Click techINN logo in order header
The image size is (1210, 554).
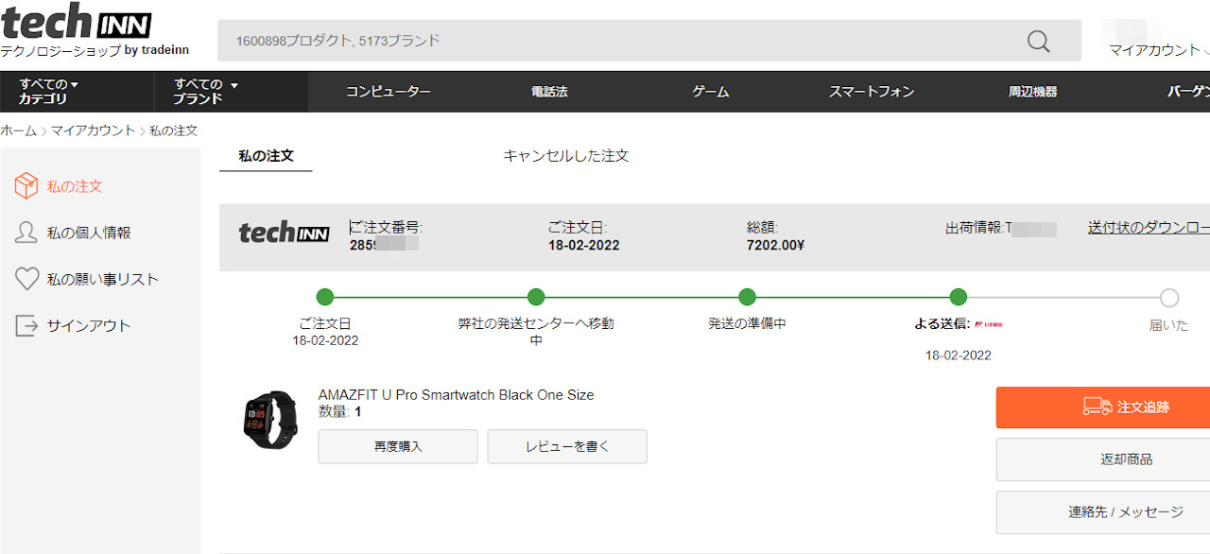(x=284, y=232)
